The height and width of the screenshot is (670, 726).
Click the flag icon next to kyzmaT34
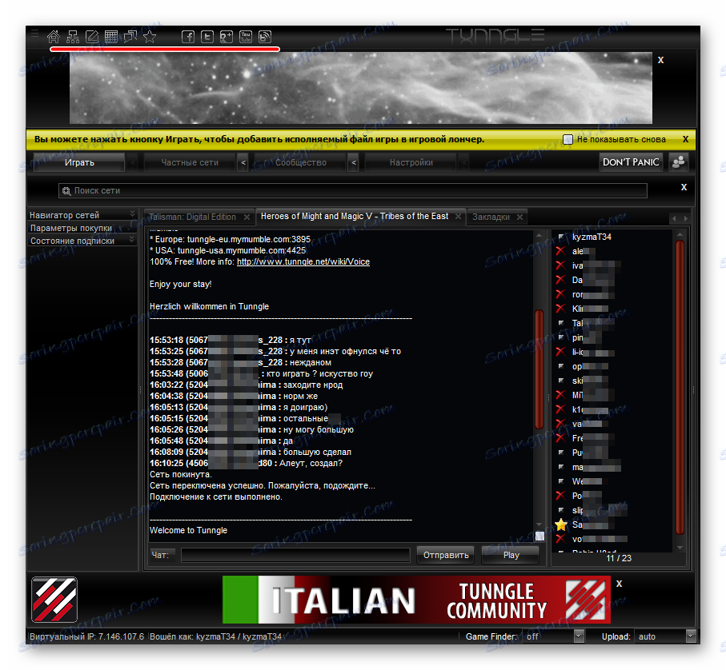[x=561, y=237]
